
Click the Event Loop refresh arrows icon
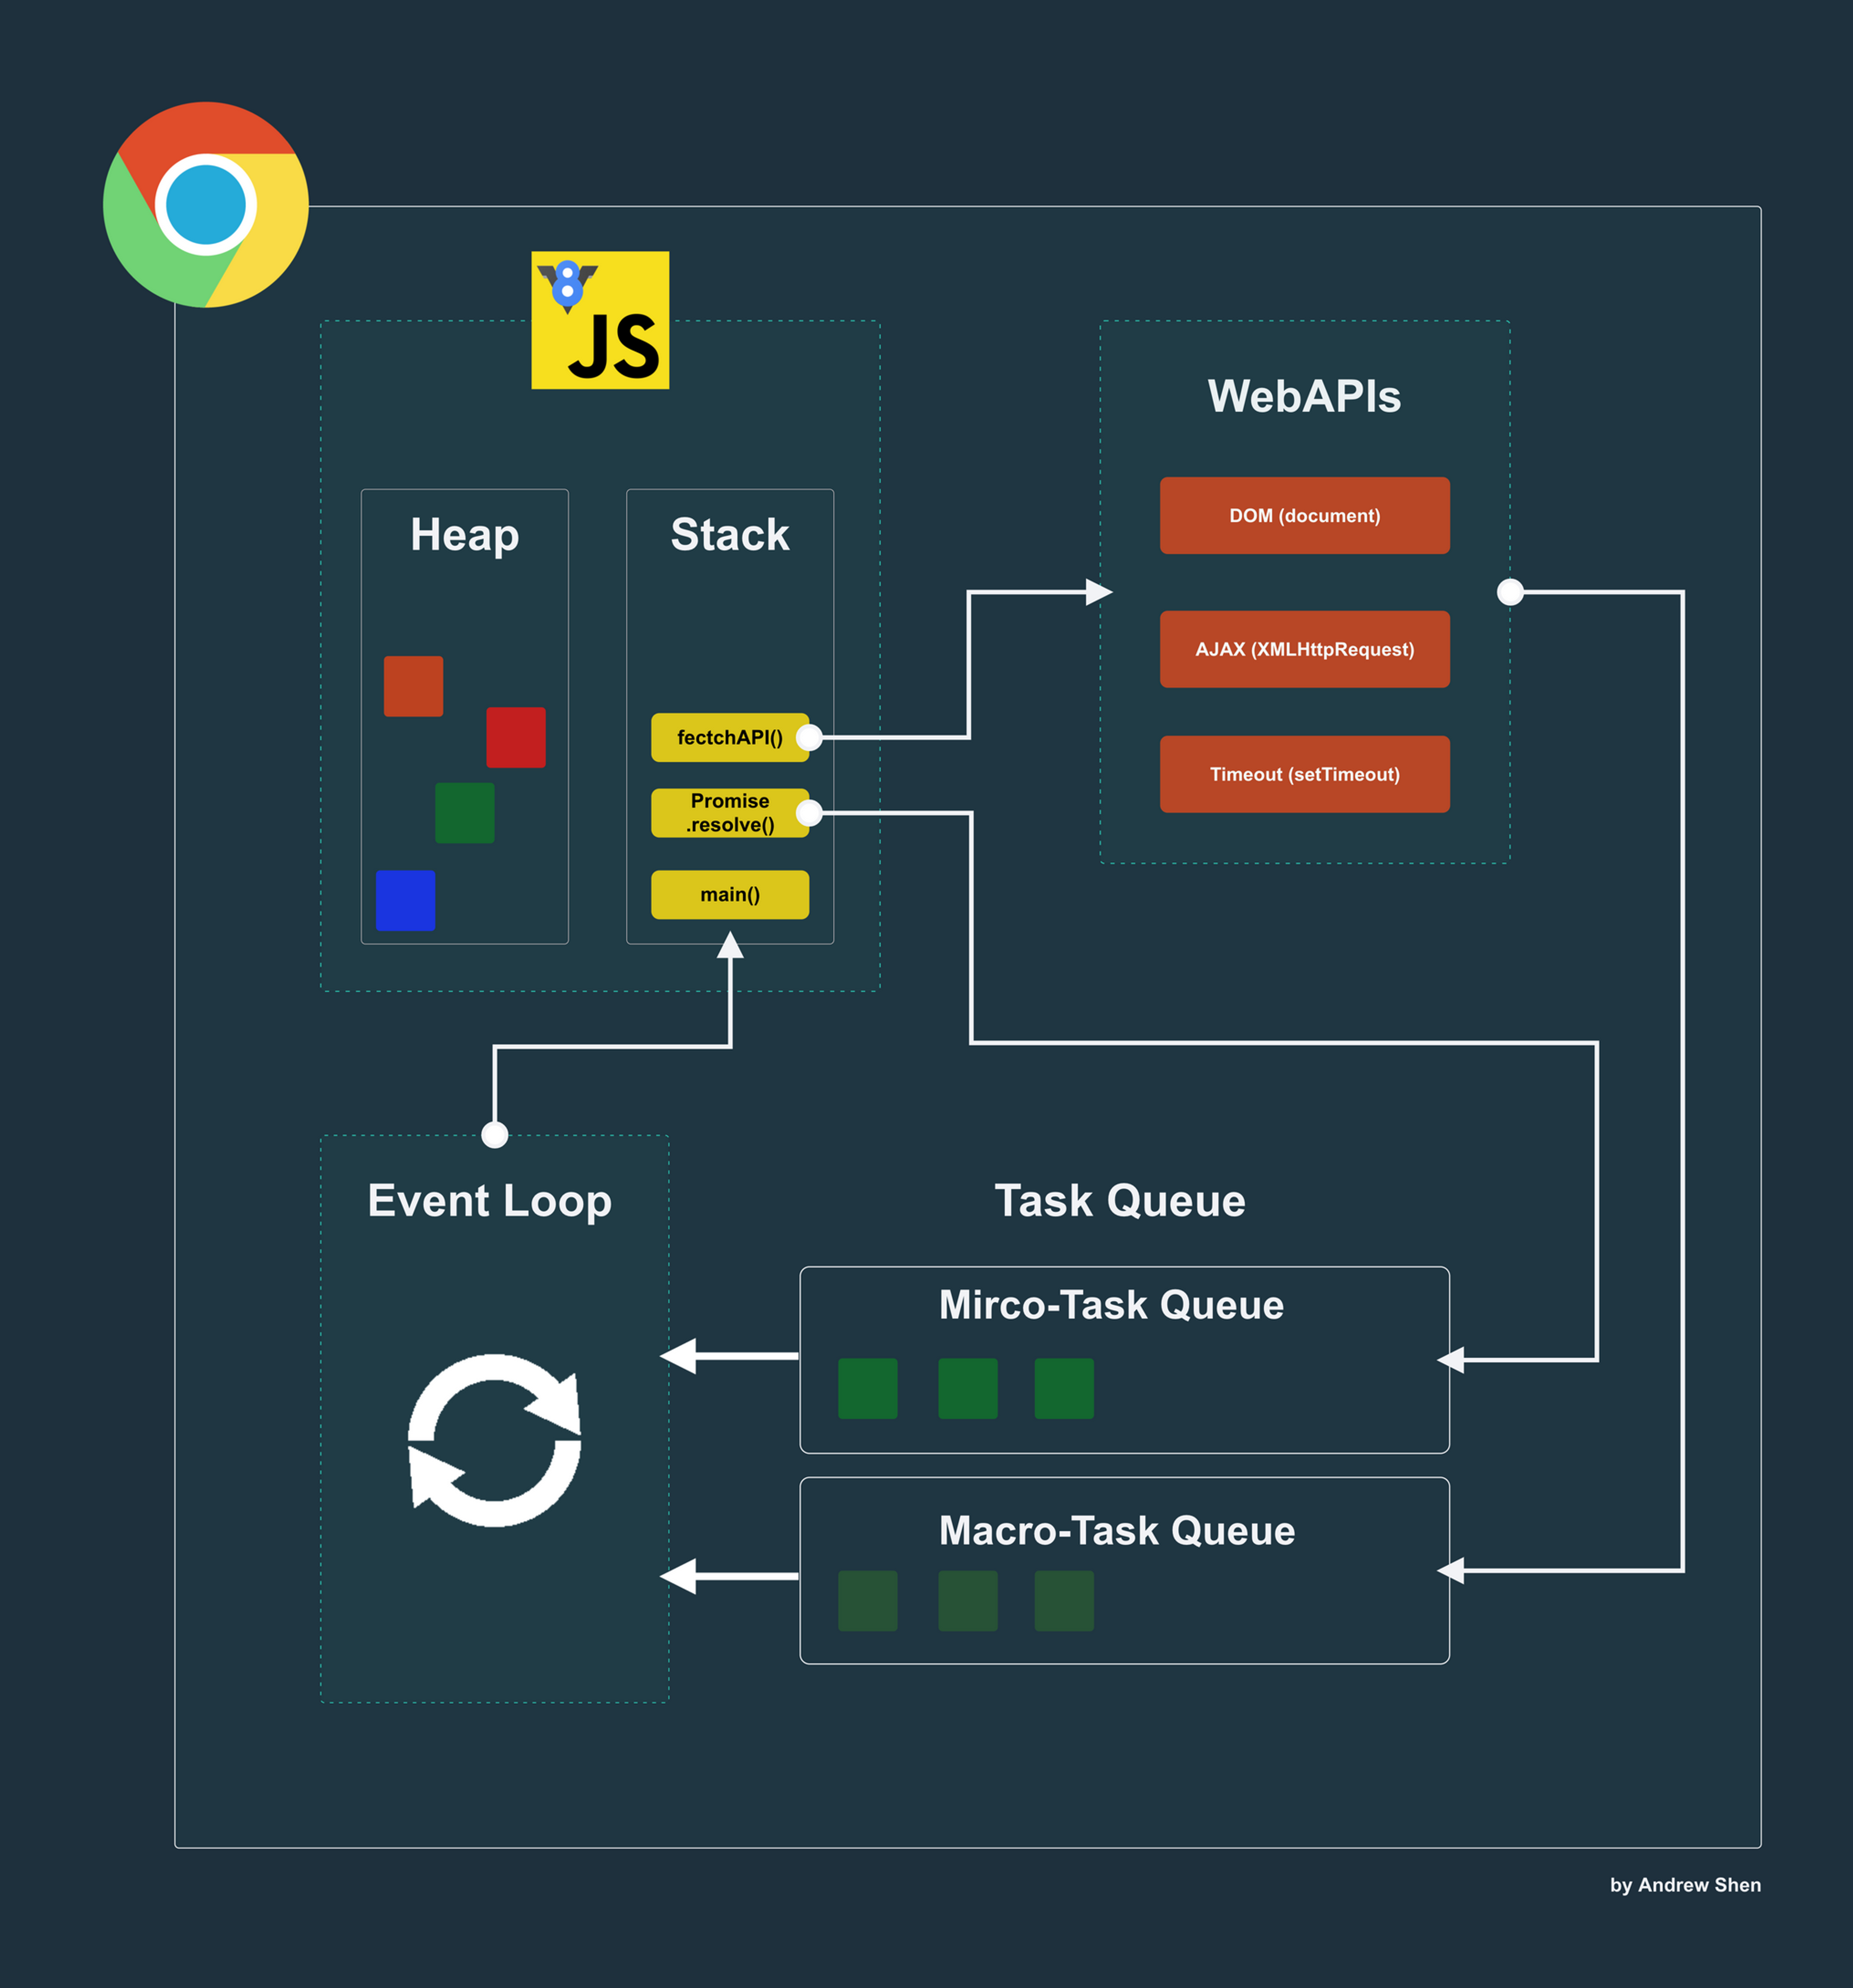pyautogui.click(x=495, y=1440)
